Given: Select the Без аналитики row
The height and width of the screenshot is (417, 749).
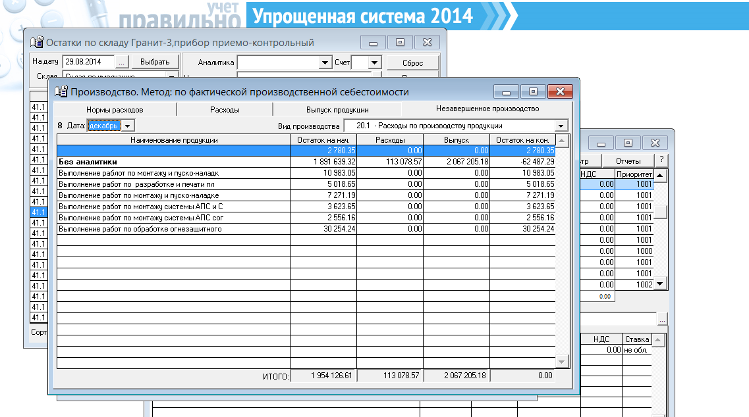Looking at the screenshot, I should coord(173,161).
